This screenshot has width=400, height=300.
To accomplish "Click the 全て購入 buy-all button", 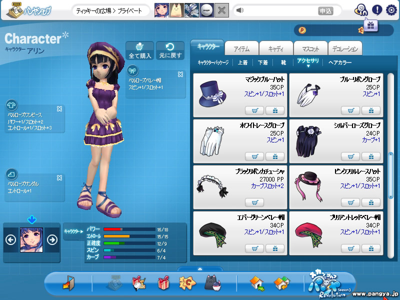I will coord(140,51).
